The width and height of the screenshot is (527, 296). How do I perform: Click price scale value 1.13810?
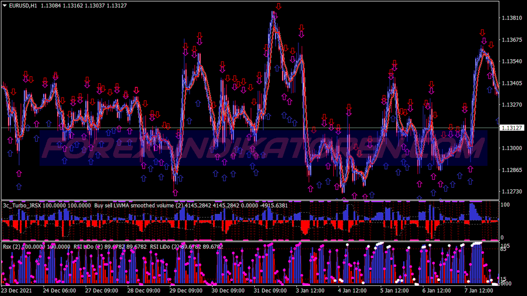512,18
